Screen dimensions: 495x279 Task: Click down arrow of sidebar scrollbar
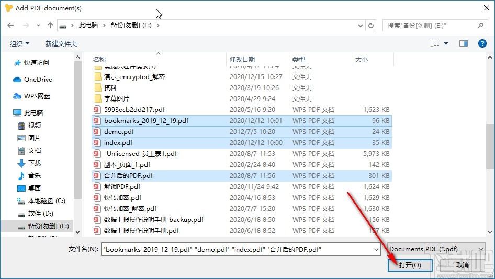pyautogui.click(x=77, y=232)
